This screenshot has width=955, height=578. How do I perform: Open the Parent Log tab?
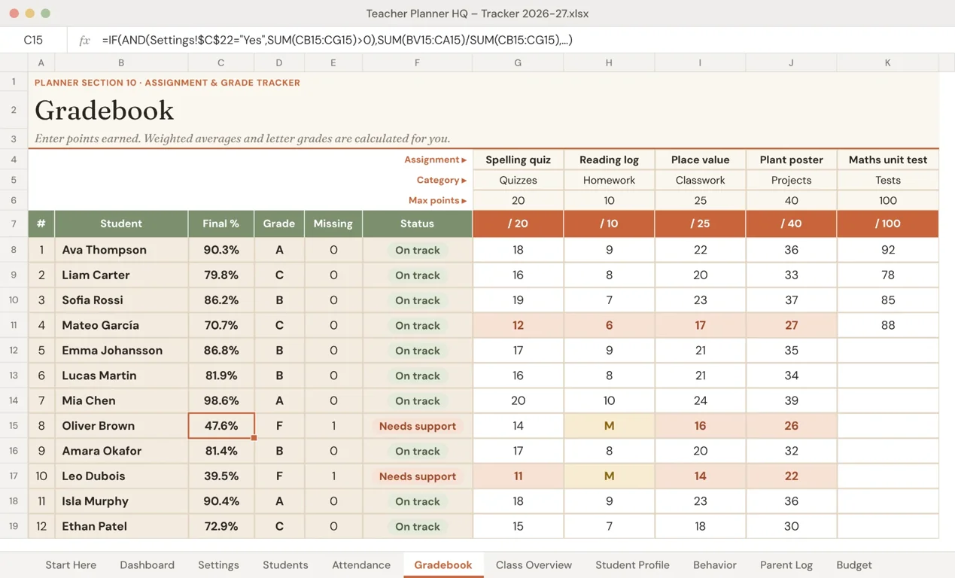click(786, 565)
